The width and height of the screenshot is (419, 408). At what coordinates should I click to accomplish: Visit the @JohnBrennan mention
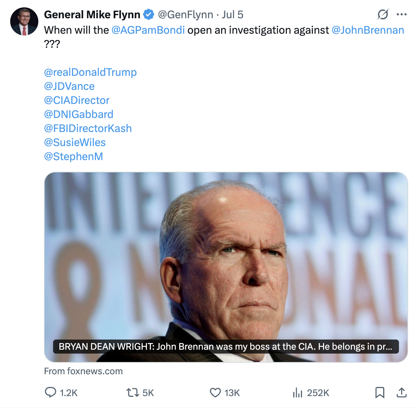click(x=368, y=30)
